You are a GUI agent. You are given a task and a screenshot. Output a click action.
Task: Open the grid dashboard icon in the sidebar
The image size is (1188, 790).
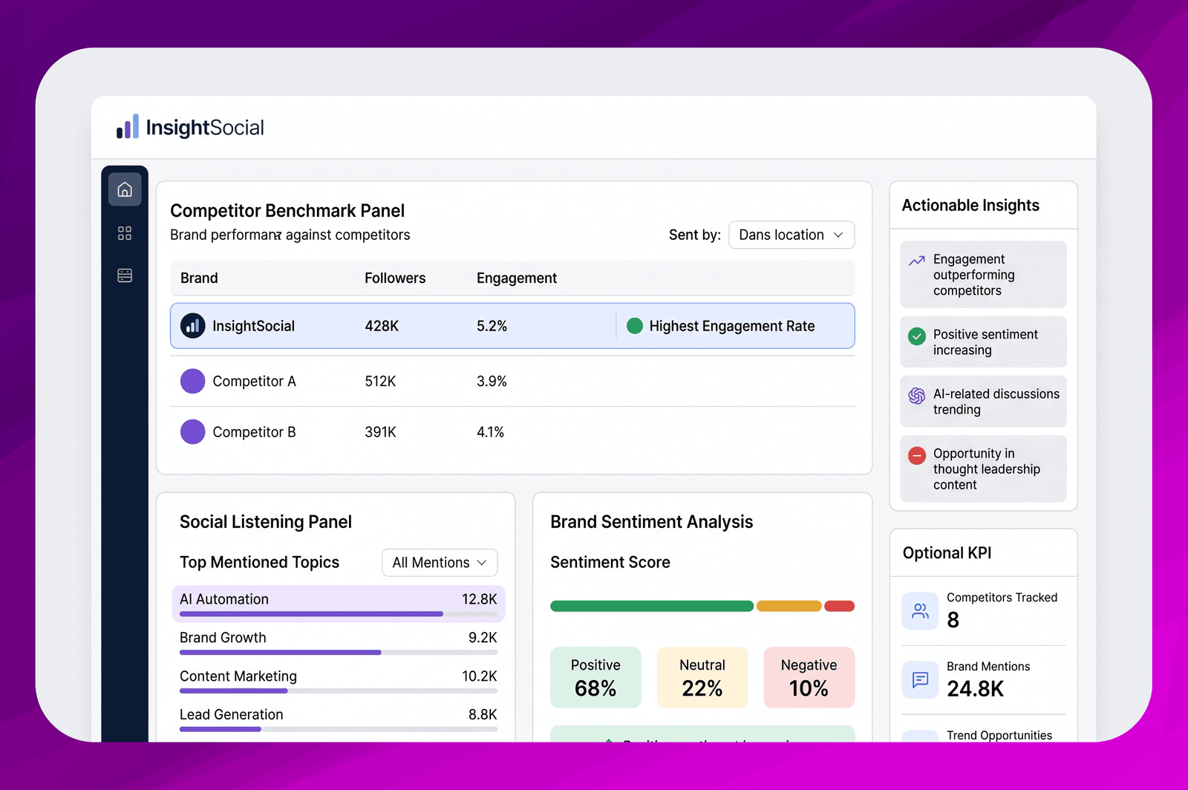tap(125, 233)
